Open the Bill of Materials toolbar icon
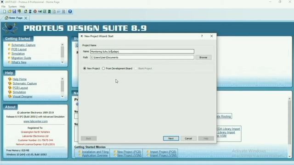 pos(54,11)
